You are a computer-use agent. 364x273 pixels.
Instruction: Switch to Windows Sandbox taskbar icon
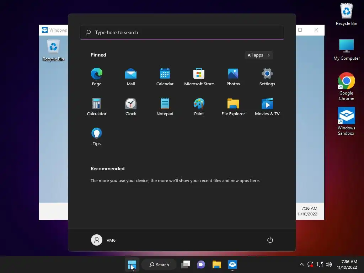click(x=232, y=264)
